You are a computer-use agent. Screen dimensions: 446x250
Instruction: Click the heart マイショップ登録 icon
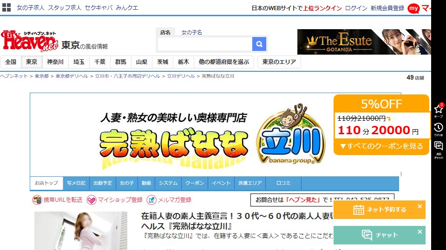point(92,200)
